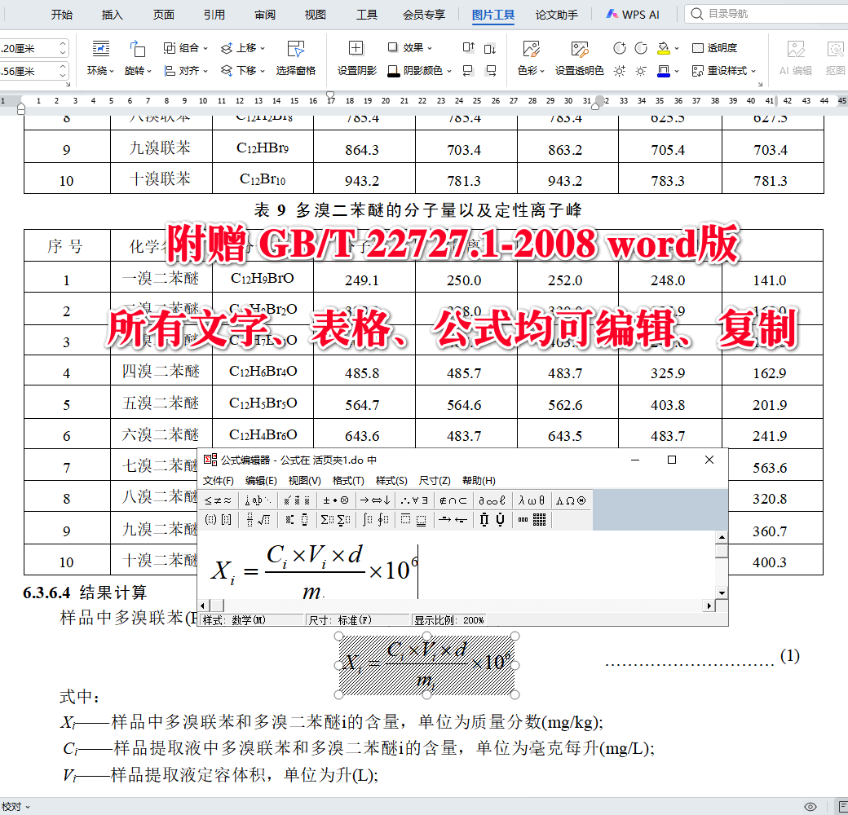Decrease picture brightness sun icon
This screenshot has width=848, height=815.
click(641, 71)
